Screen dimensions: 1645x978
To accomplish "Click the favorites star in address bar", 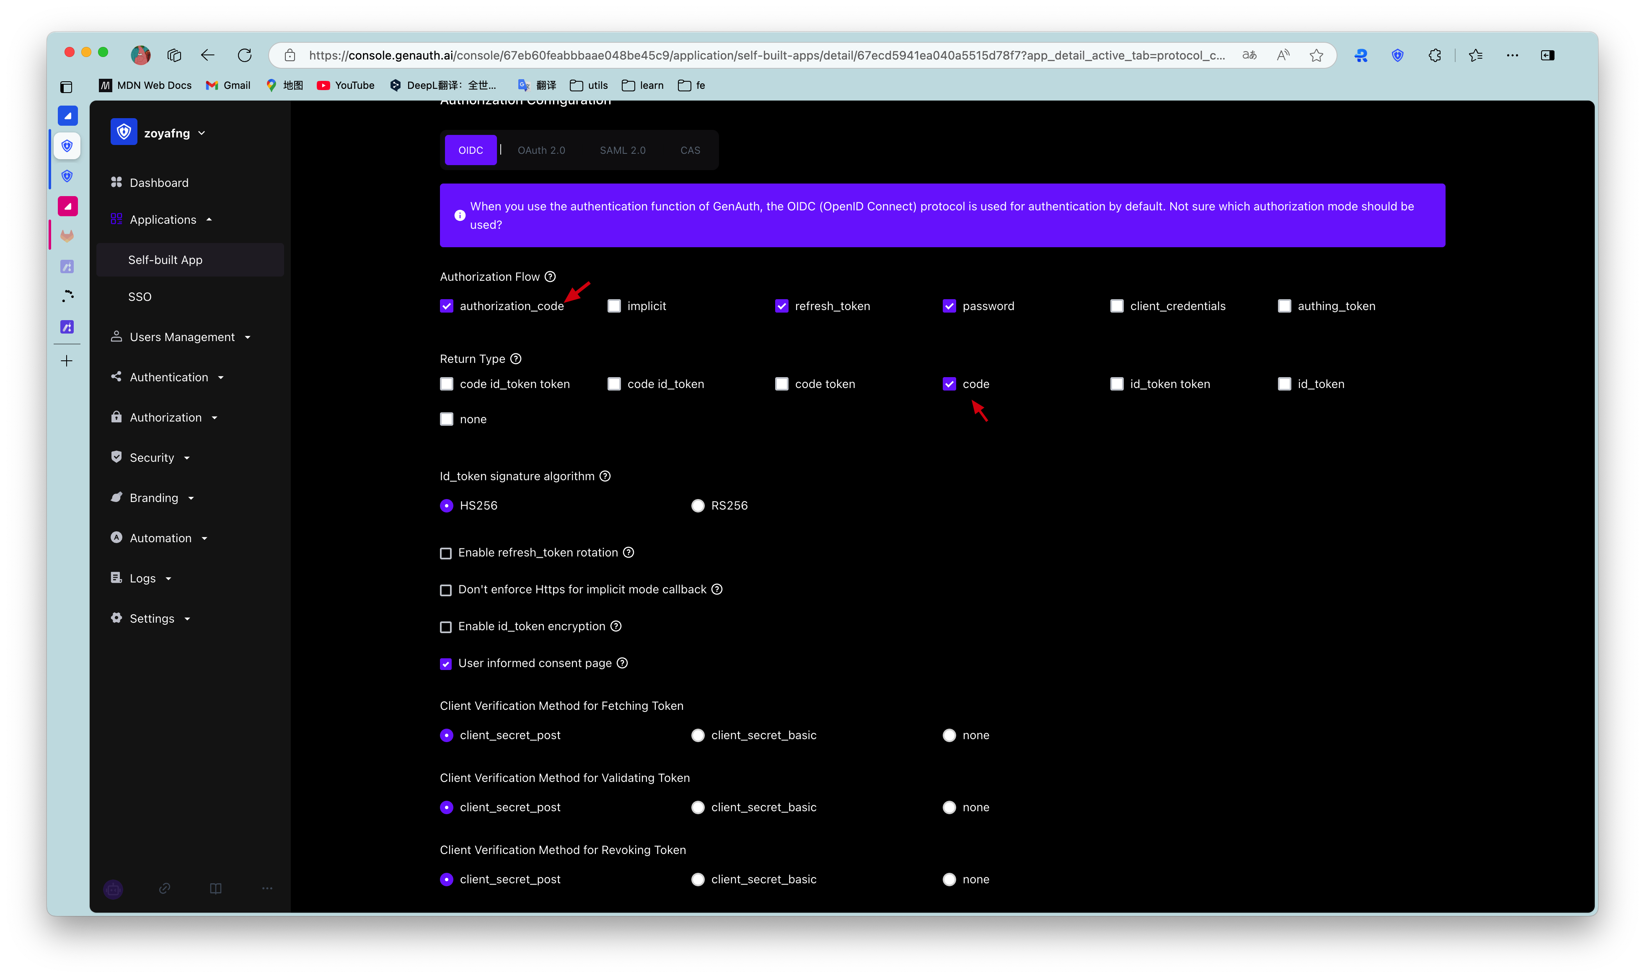I will pyautogui.click(x=1316, y=55).
